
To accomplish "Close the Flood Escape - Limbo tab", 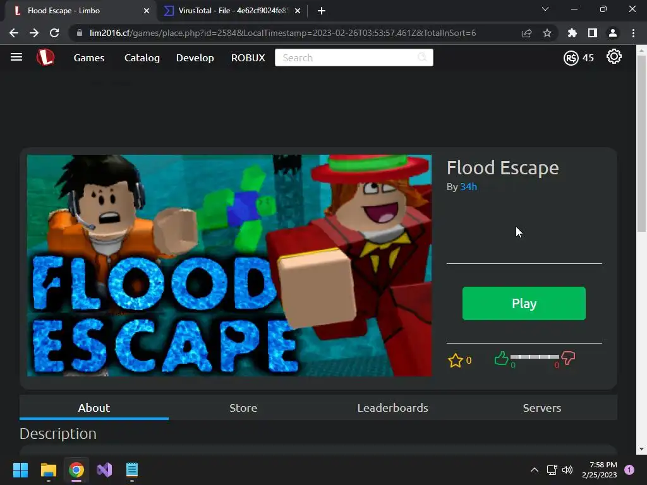I will [x=147, y=11].
